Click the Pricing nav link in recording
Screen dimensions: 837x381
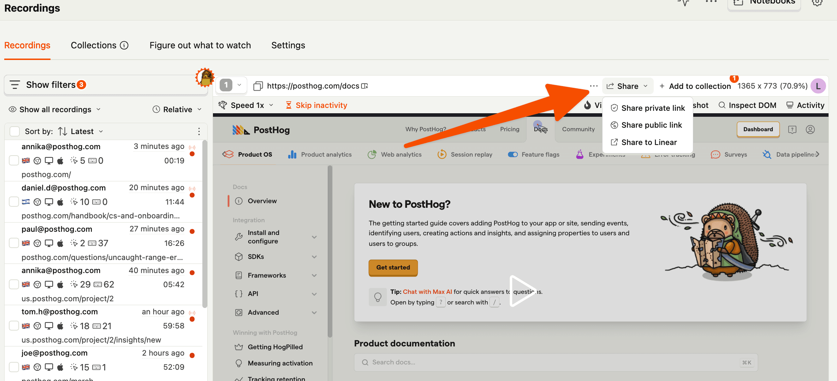click(510, 129)
